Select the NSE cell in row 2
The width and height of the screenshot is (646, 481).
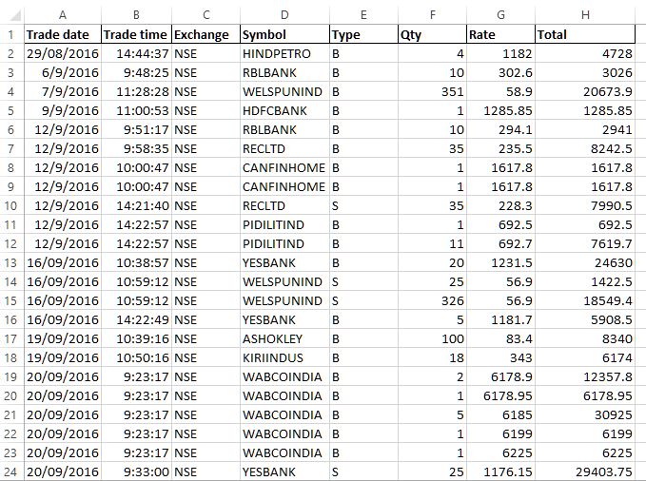click(206, 53)
